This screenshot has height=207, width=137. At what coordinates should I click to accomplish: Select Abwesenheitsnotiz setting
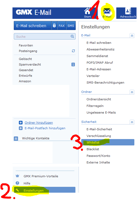tap(100, 49)
